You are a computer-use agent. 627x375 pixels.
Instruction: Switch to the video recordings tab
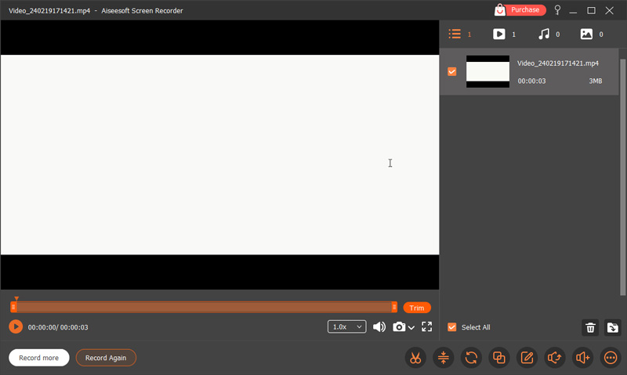point(499,34)
